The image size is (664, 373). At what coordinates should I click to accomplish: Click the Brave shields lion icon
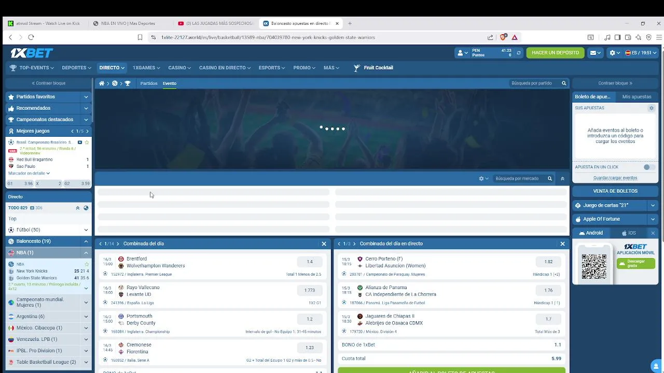pos(503,37)
